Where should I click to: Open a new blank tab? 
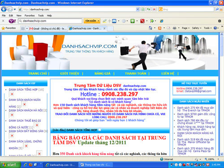coord(110,28)
